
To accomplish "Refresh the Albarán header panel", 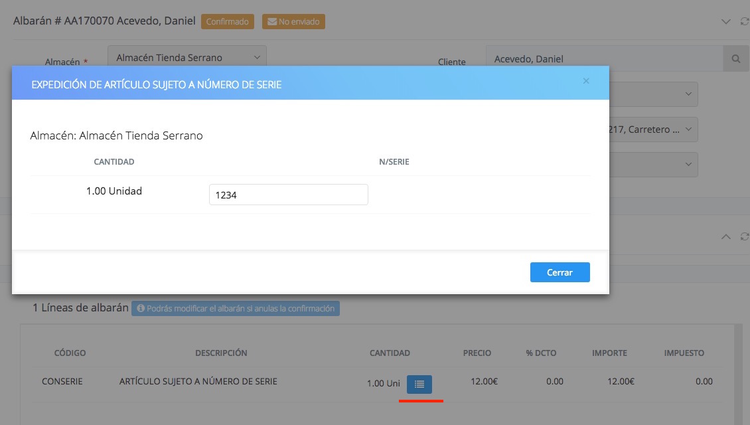I will pos(744,21).
